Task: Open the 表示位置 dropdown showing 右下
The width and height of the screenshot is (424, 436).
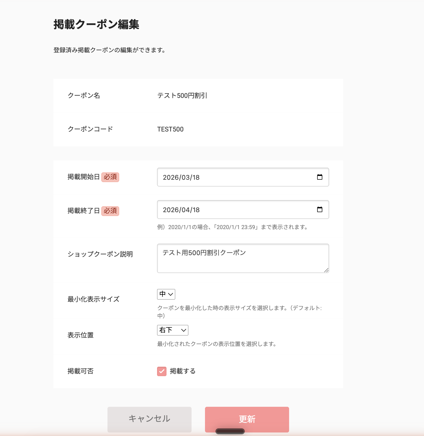Action: click(x=173, y=330)
